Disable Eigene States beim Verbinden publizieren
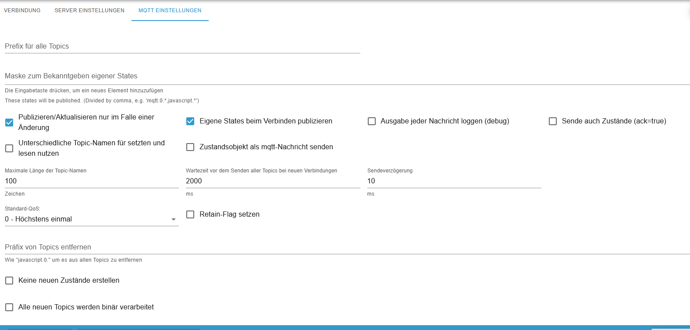The height and width of the screenshot is (330, 690). (x=190, y=121)
